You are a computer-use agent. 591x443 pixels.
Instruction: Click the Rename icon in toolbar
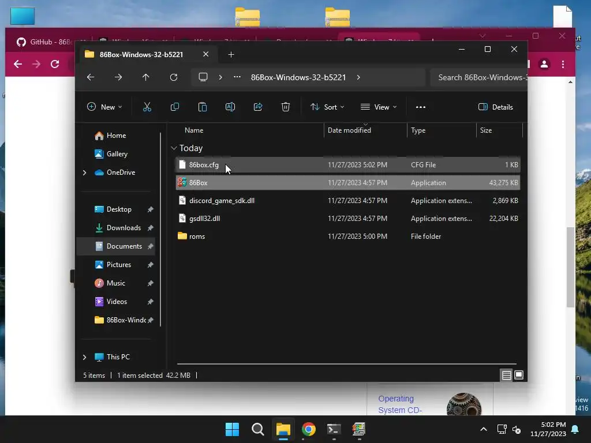coord(230,107)
